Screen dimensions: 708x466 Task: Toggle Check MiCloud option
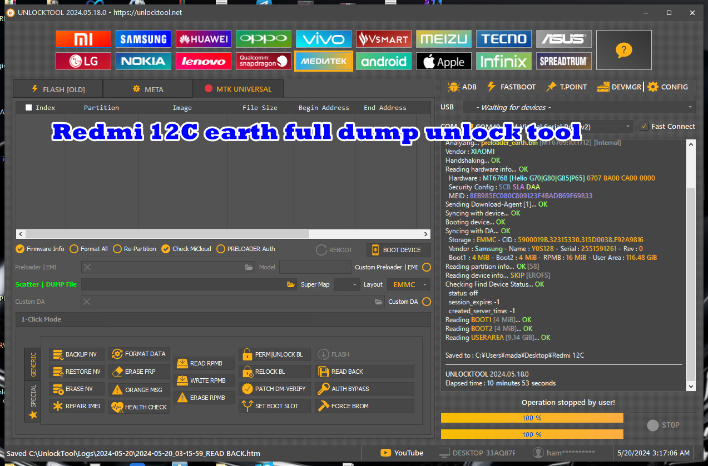[186, 249]
